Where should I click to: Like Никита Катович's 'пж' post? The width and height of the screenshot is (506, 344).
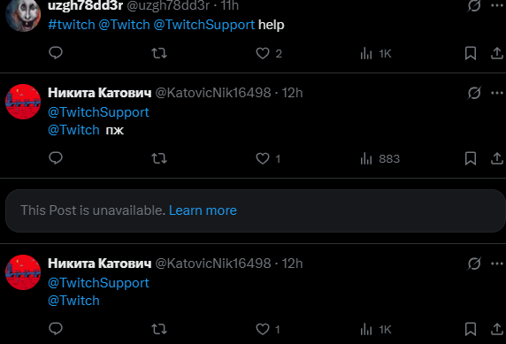tap(263, 158)
